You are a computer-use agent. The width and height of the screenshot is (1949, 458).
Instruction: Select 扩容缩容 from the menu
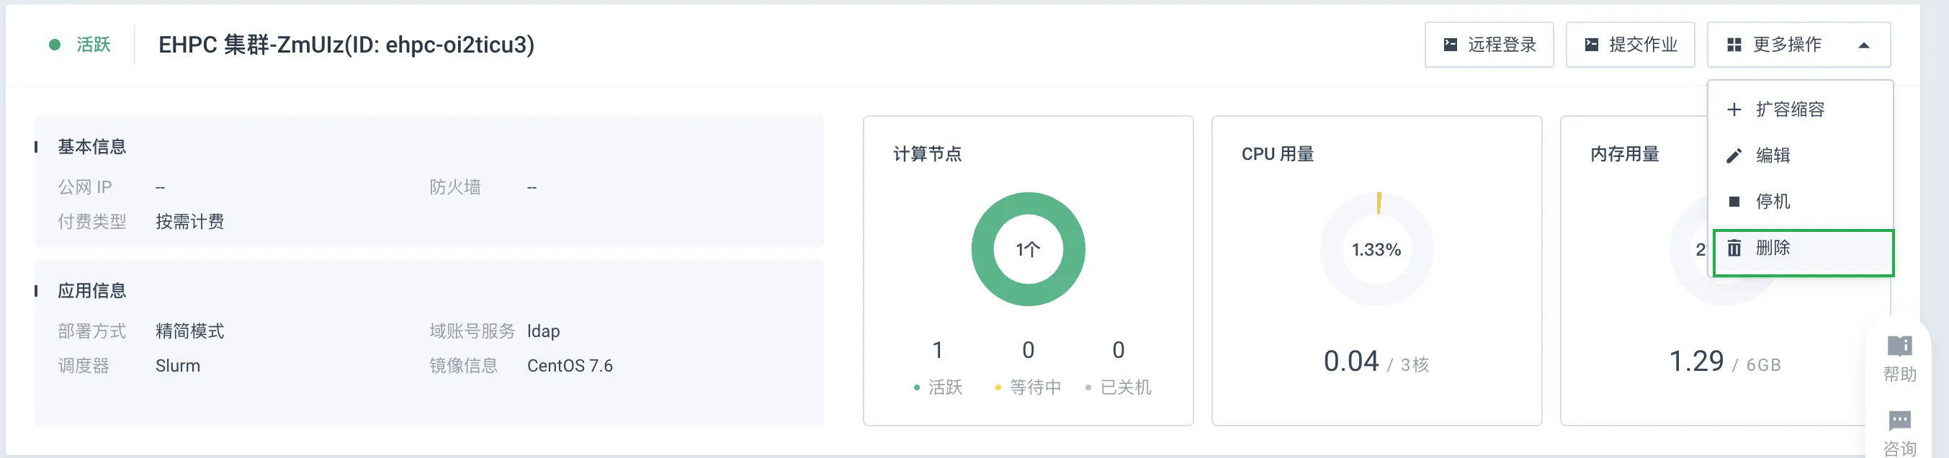click(x=1801, y=109)
